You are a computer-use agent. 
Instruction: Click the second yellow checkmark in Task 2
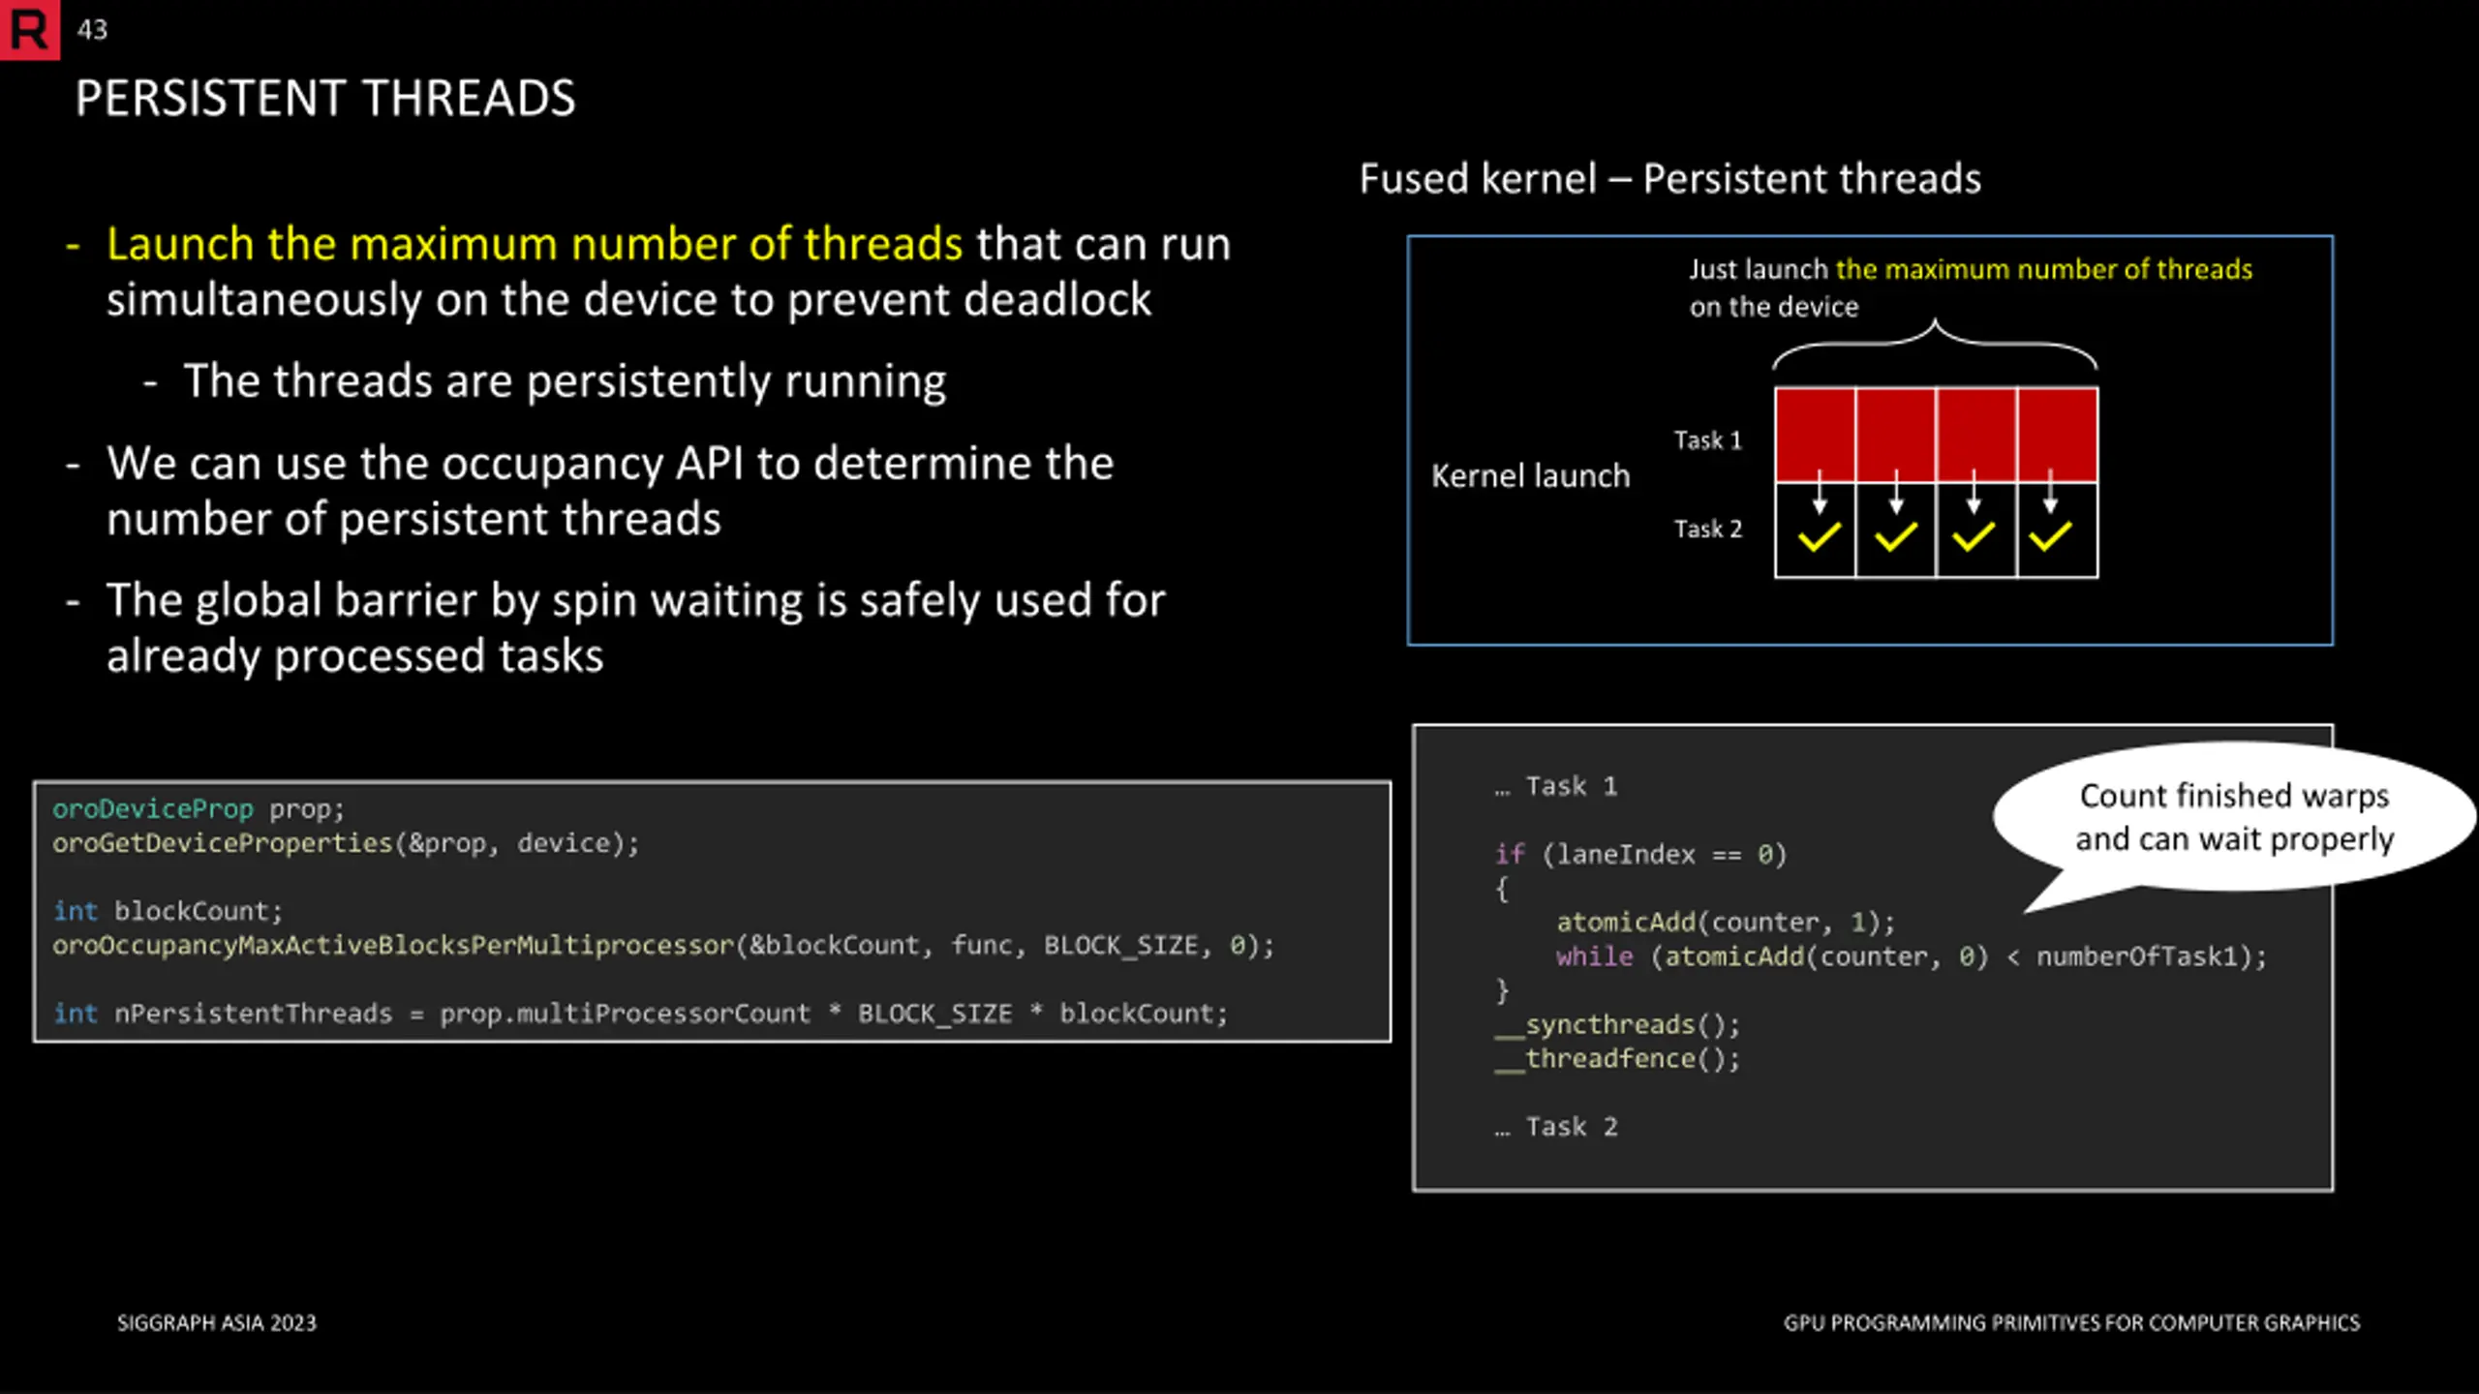[x=1896, y=537]
